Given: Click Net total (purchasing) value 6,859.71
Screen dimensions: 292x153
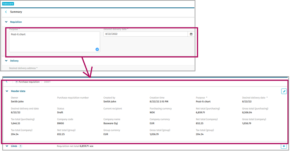Looking at the screenshot, I should click(x=200, y=113).
